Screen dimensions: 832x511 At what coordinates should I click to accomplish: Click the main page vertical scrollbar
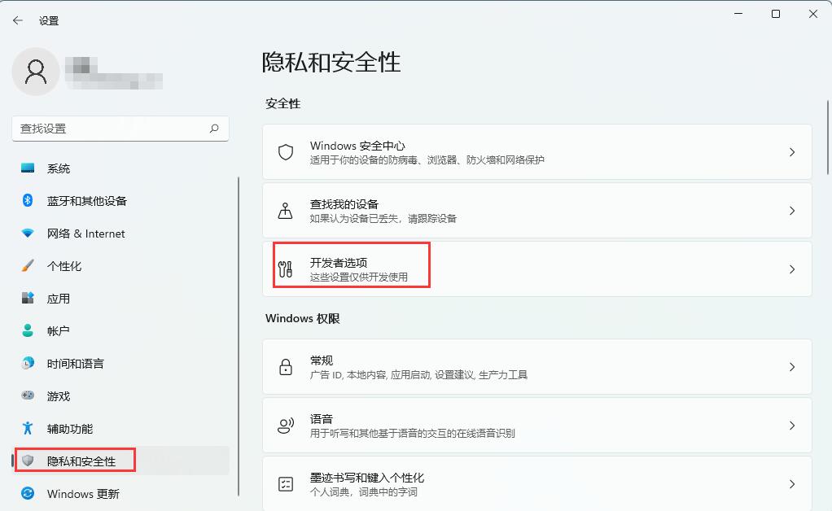coord(828,138)
